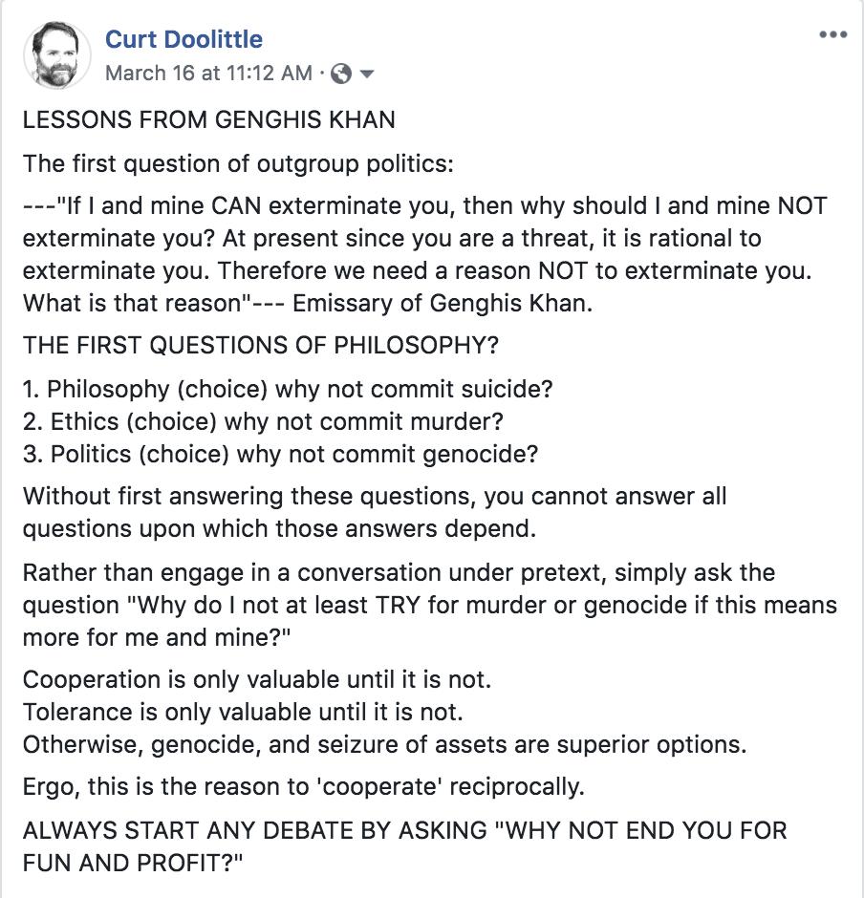Screen dimensions: 864x898
Task: Select list item 3 starting with Politics
Action: (x=280, y=453)
